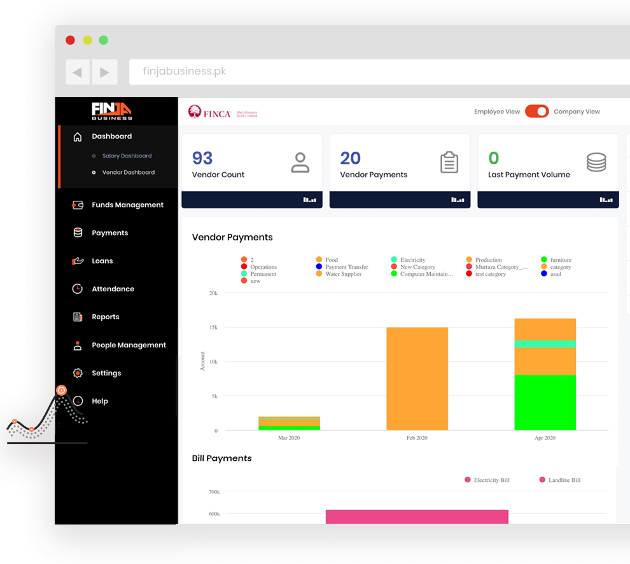The height and width of the screenshot is (564, 630).
Task: Click the Reports document icon
Action: tap(78, 317)
